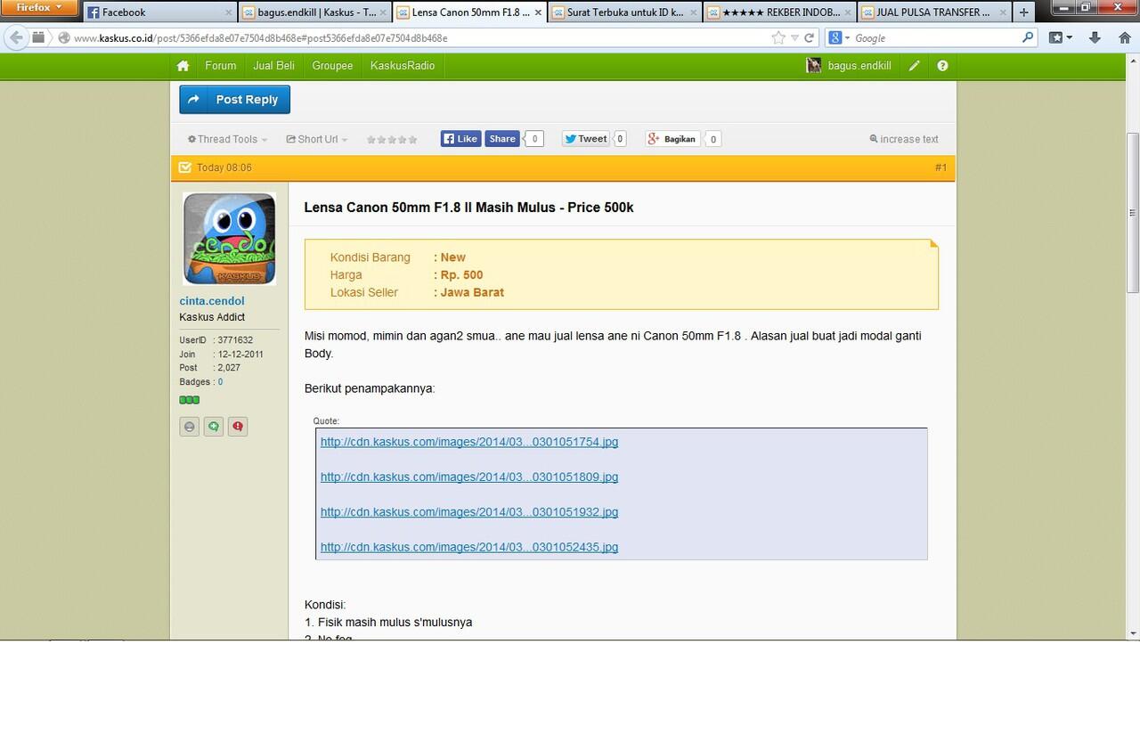Click the pencil create-thread icon
The image size is (1140, 734).
(x=915, y=66)
